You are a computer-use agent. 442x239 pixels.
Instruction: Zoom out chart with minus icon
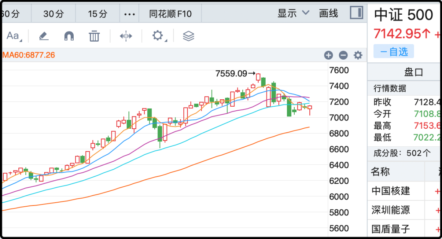click(x=343, y=55)
